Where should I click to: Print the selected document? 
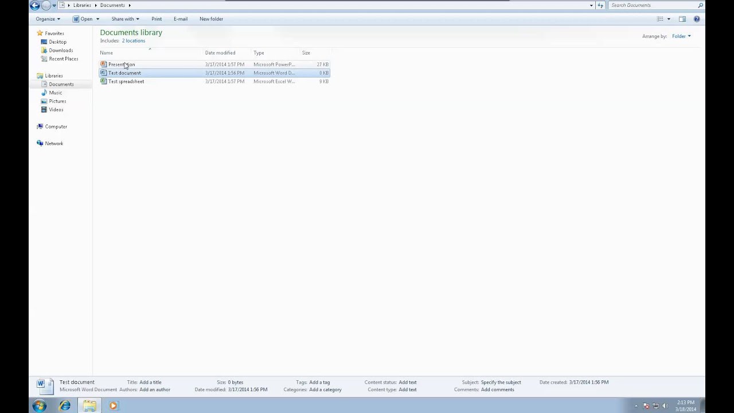(x=157, y=19)
